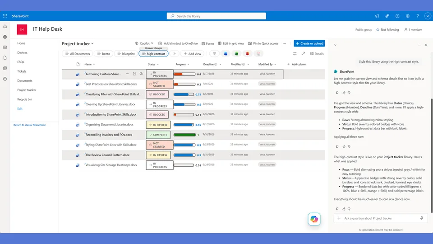Screen dimensions: 433x244
Task: Open the Modified column header menu
Action: [240, 64]
